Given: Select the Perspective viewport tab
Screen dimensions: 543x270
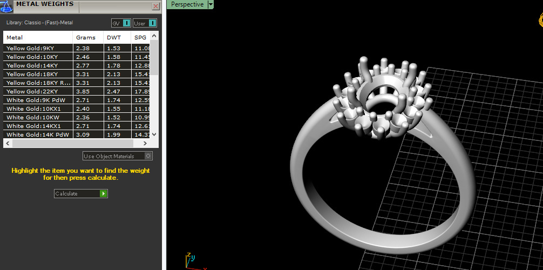Looking at the screenshot, I should coord(187,4).
